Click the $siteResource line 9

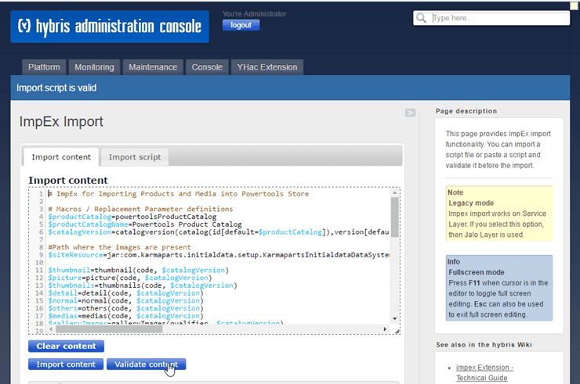click(219, 255)
